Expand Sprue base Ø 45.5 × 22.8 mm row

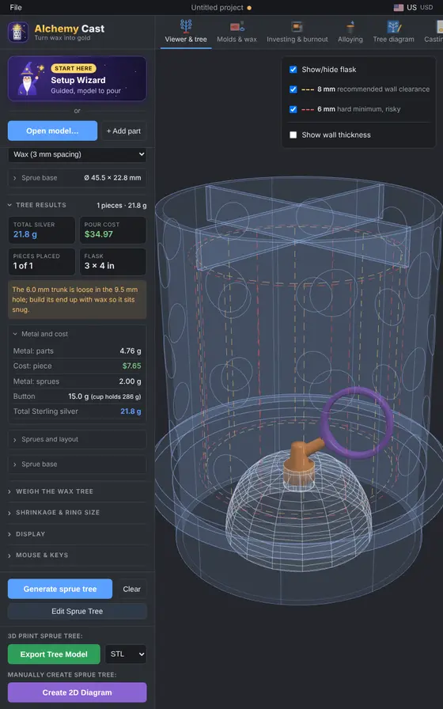78,178
